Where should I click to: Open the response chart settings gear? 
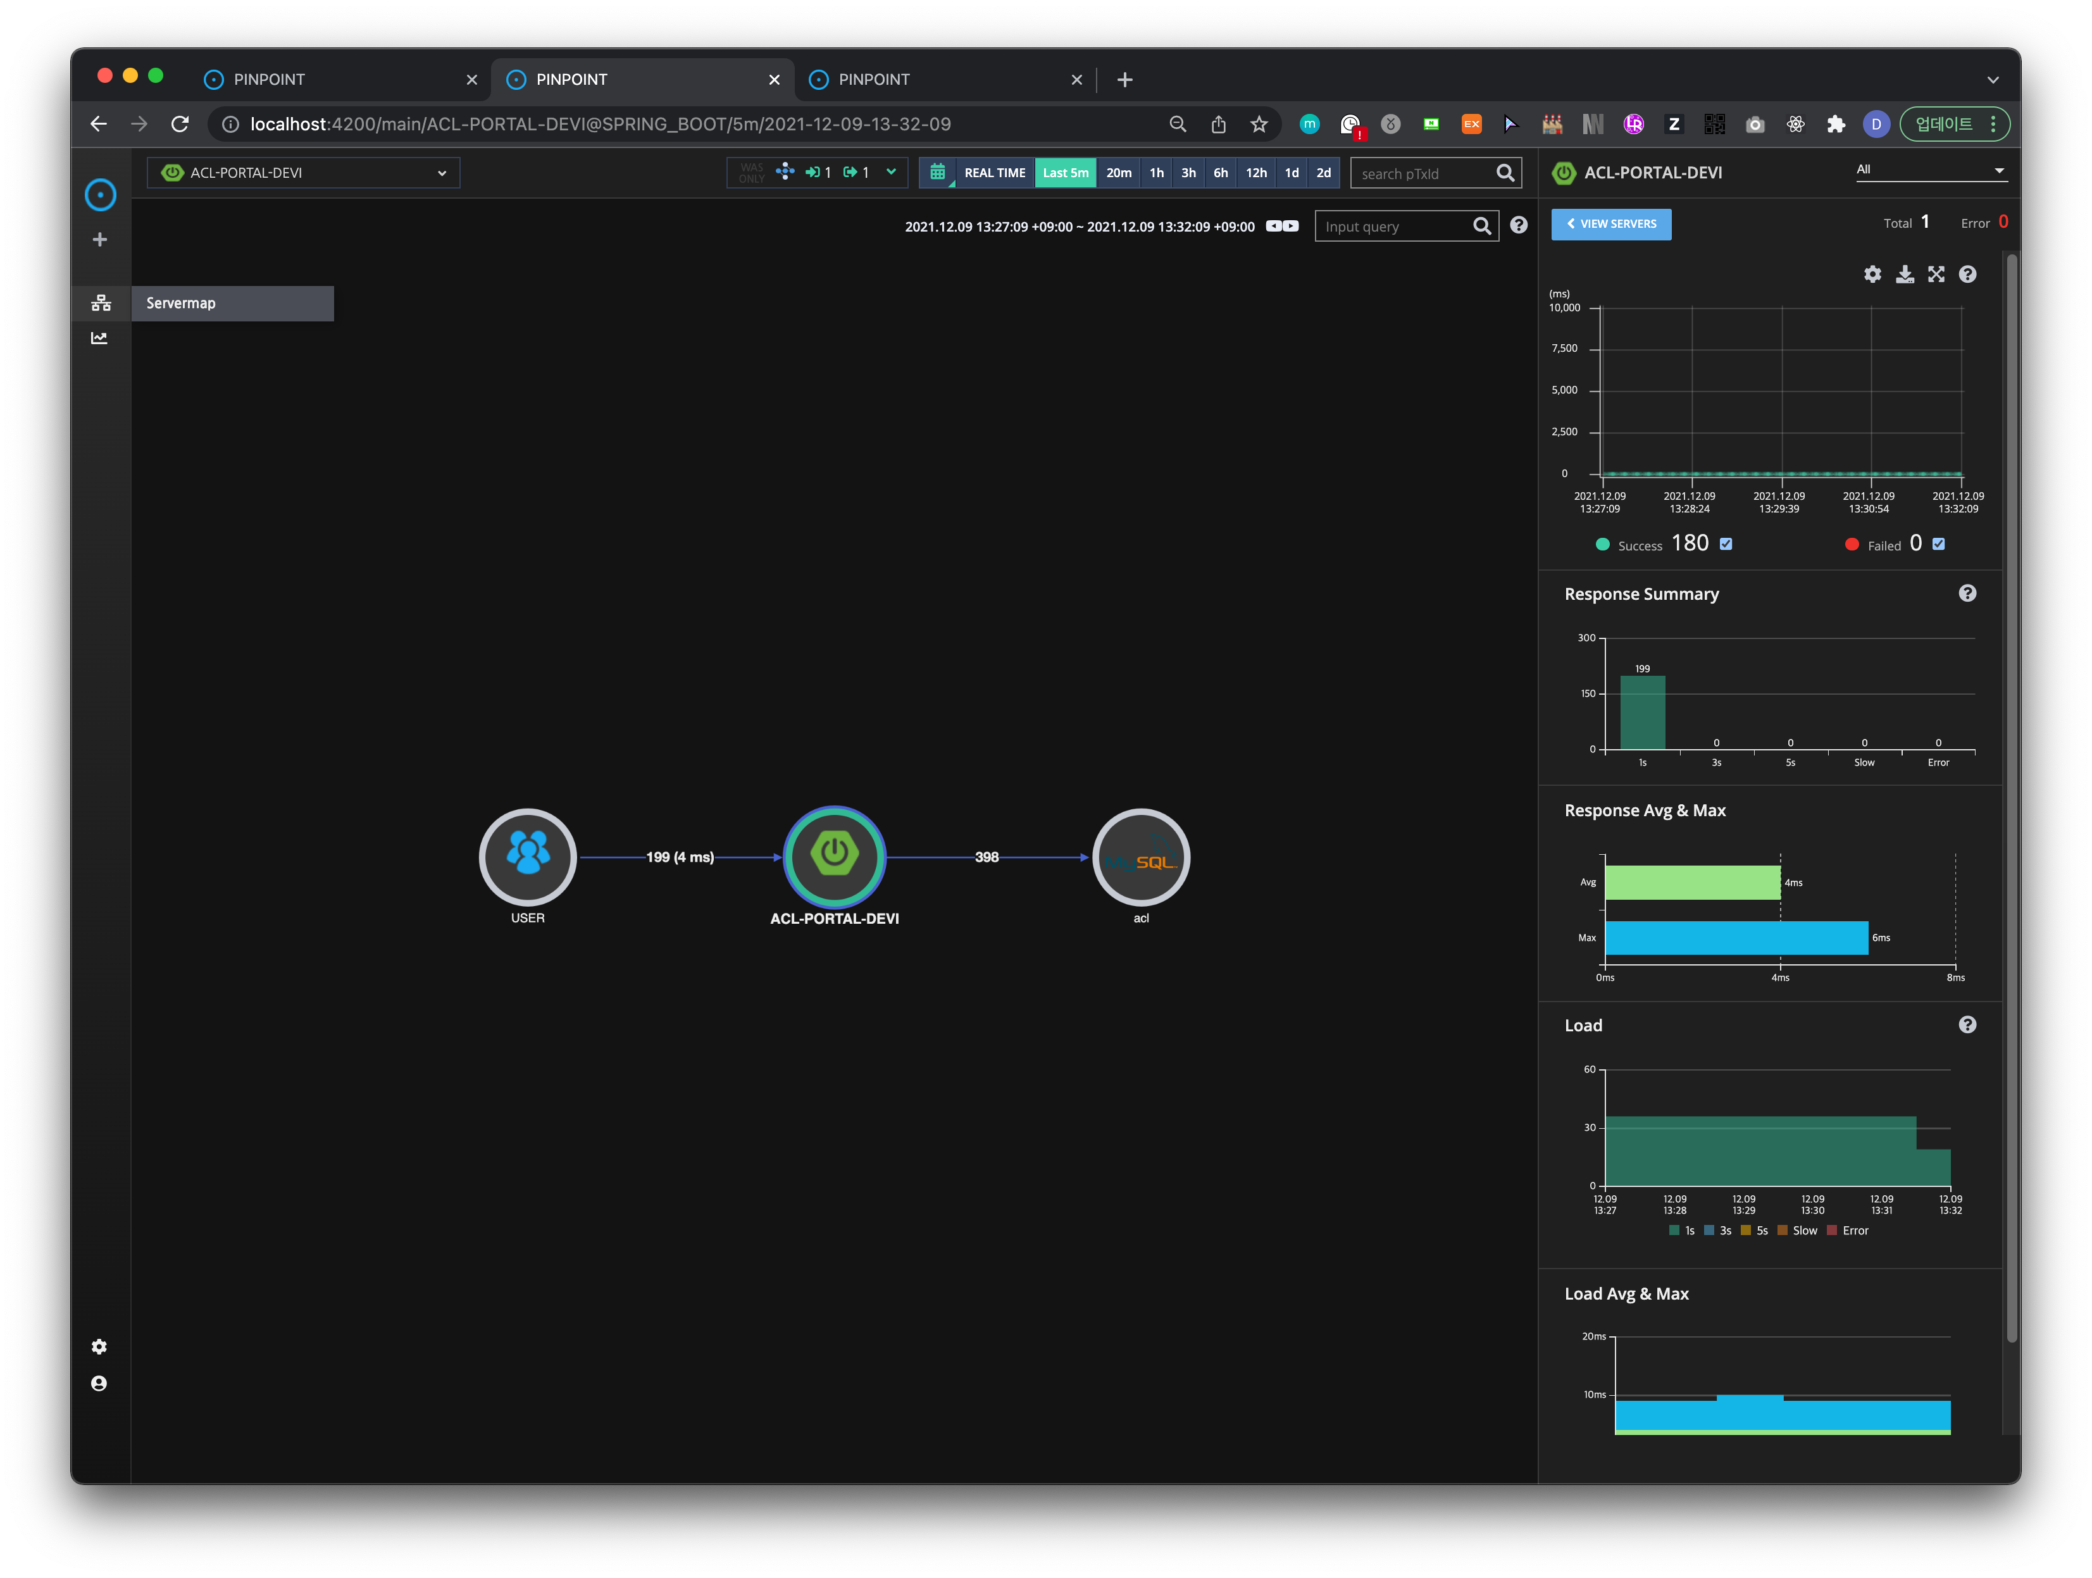[1872, 274]
